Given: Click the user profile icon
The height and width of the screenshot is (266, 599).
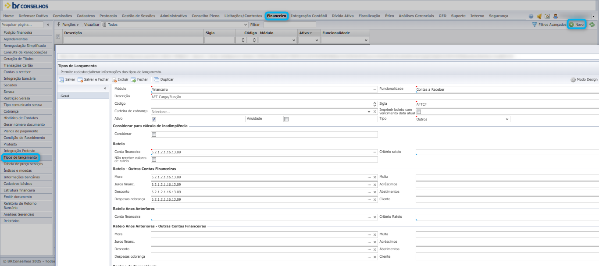Looking at the screenshot, I should coord(555,16).
